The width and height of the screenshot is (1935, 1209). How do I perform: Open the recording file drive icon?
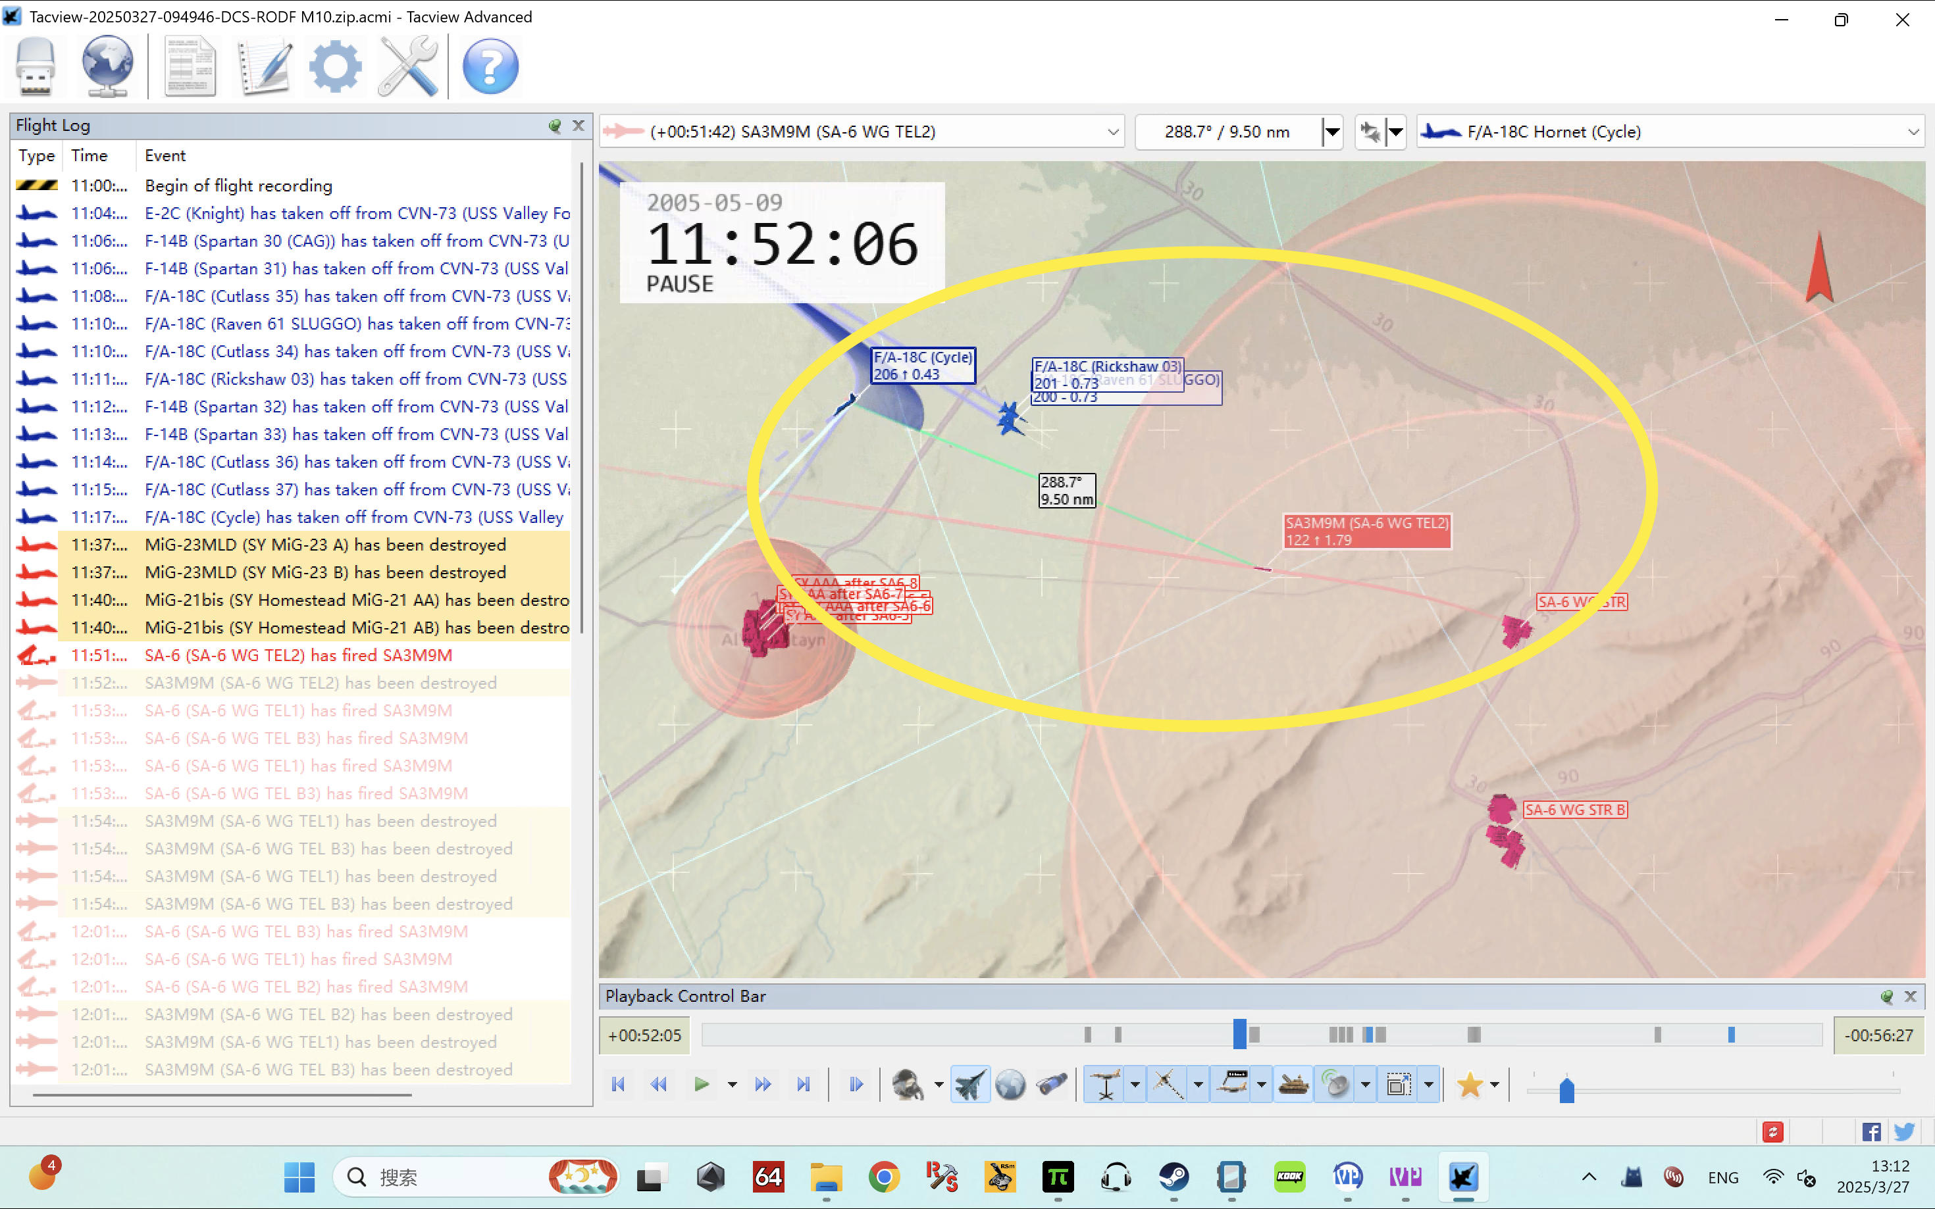(35, 66)
